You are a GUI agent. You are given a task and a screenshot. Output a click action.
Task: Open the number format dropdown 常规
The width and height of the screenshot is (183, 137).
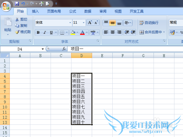point(176,23)
